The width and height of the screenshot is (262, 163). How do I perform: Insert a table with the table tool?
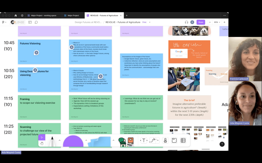(x=183, y=140)
